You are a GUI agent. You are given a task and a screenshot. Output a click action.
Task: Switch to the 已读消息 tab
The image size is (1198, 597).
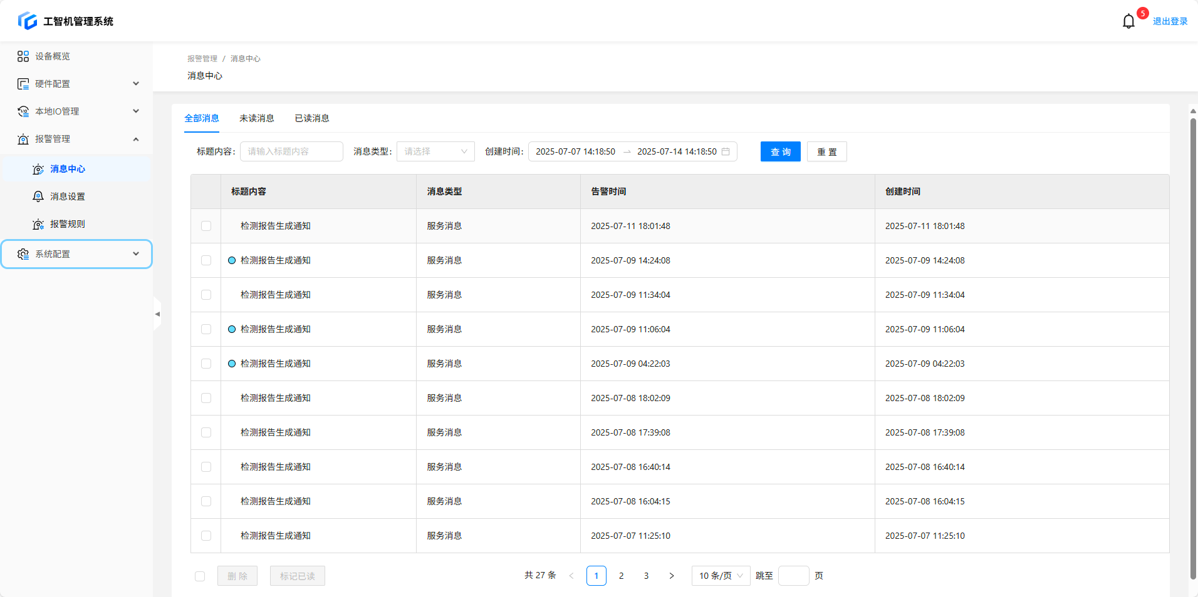coord(312,118)
